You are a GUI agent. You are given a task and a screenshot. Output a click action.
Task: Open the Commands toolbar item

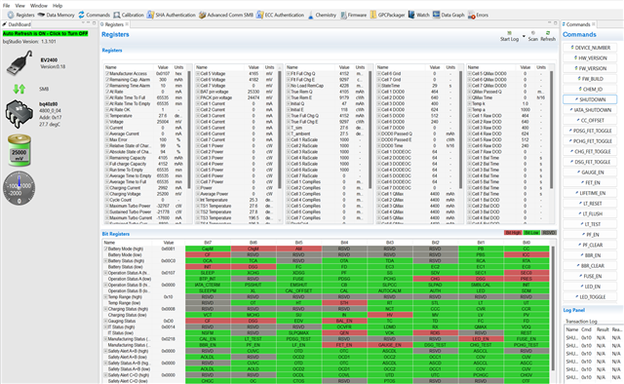(94, 16)
